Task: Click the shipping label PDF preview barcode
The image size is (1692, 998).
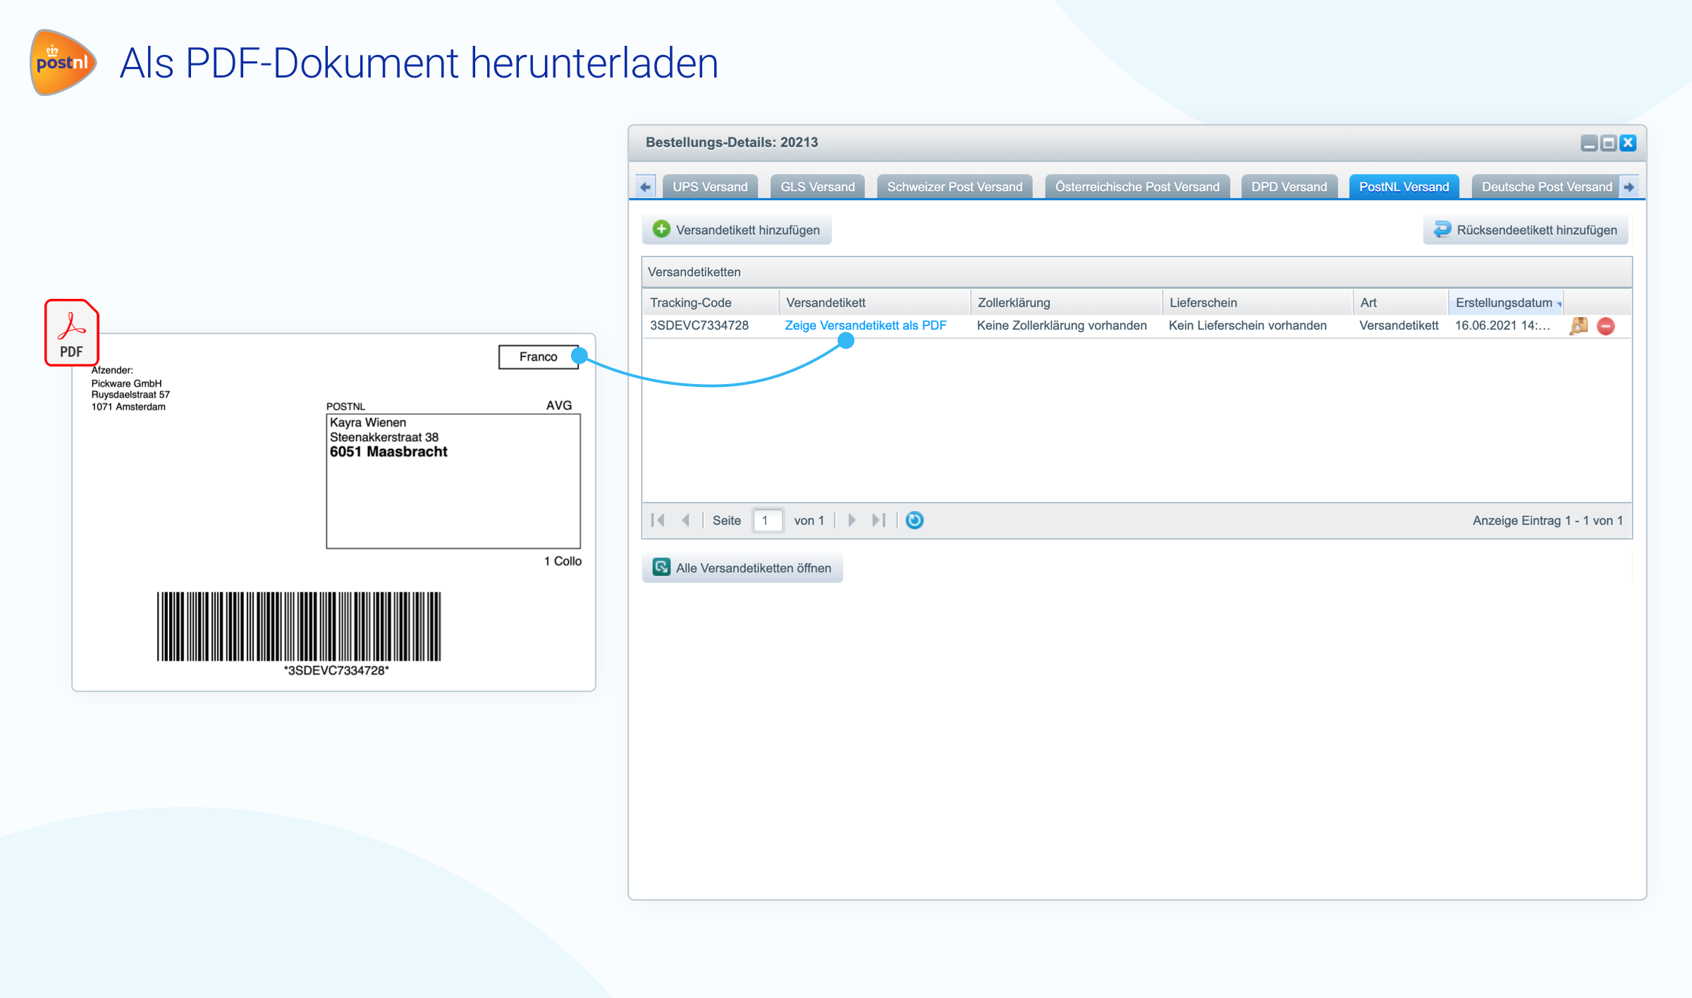Action: coord(299,627)
